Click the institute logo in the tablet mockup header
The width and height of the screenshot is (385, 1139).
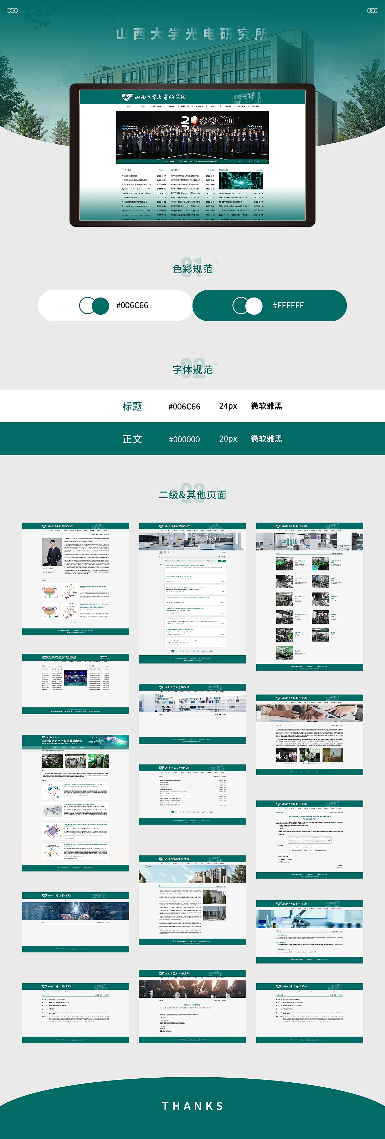tap(154, 97)
